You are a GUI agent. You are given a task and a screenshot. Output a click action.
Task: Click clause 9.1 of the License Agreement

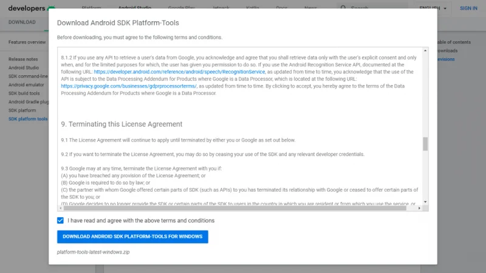(x=178, y=140)
